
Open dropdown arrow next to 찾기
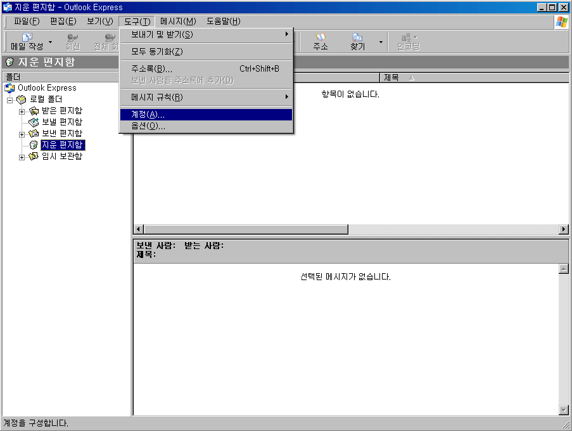click(x=381, y=42)
